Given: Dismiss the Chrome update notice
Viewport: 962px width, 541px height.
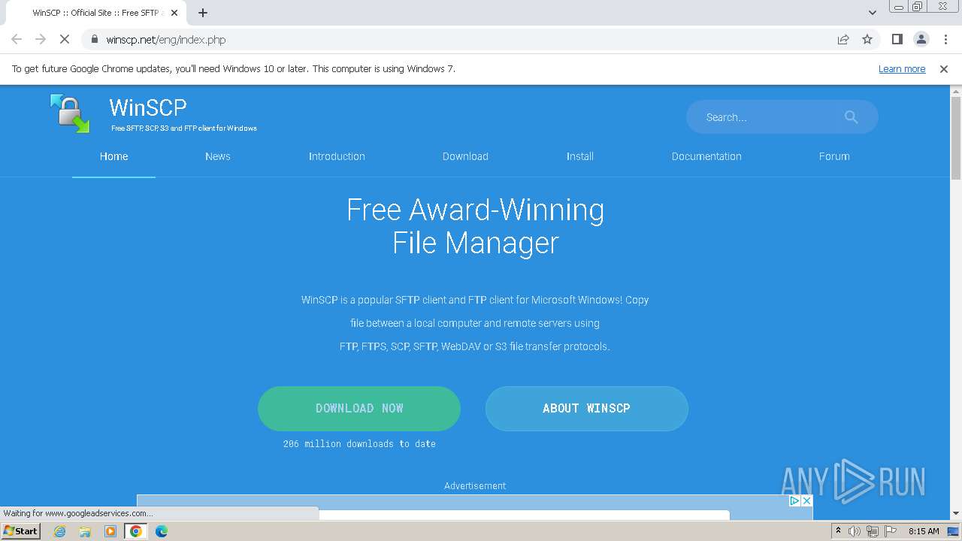Looking at the screenshot, I should point(944,69).
